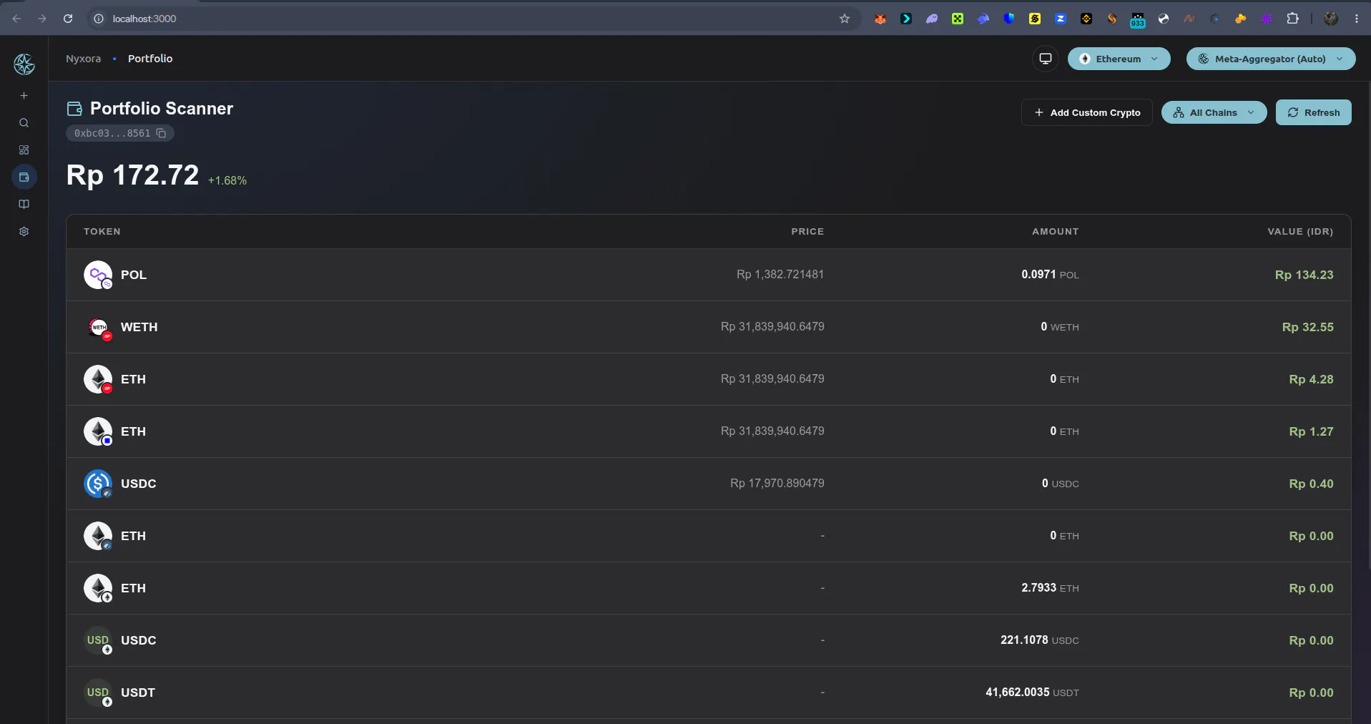The height and width of the screenshot is (724, 1371).
Task: Open the browser extensions puzzle icon
Action: [1292, 19]
